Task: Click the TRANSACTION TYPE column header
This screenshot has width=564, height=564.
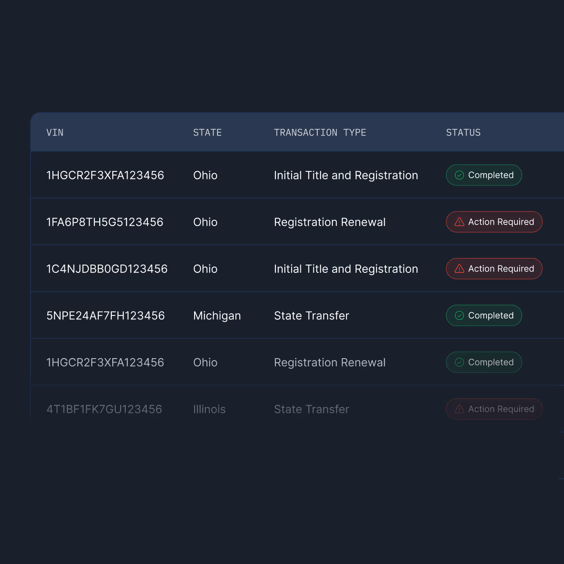Action: pyautogui.click(x=320, y=133)
